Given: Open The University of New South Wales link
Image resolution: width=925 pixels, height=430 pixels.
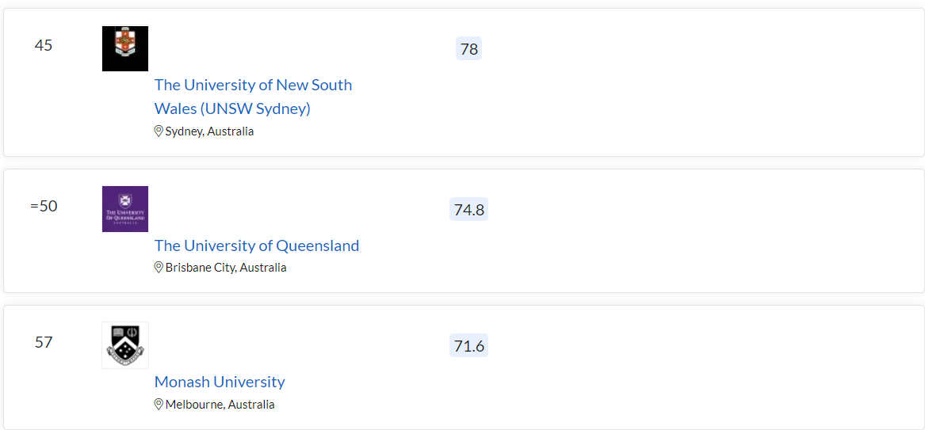Looking at the screenshot, I should 253,97.
